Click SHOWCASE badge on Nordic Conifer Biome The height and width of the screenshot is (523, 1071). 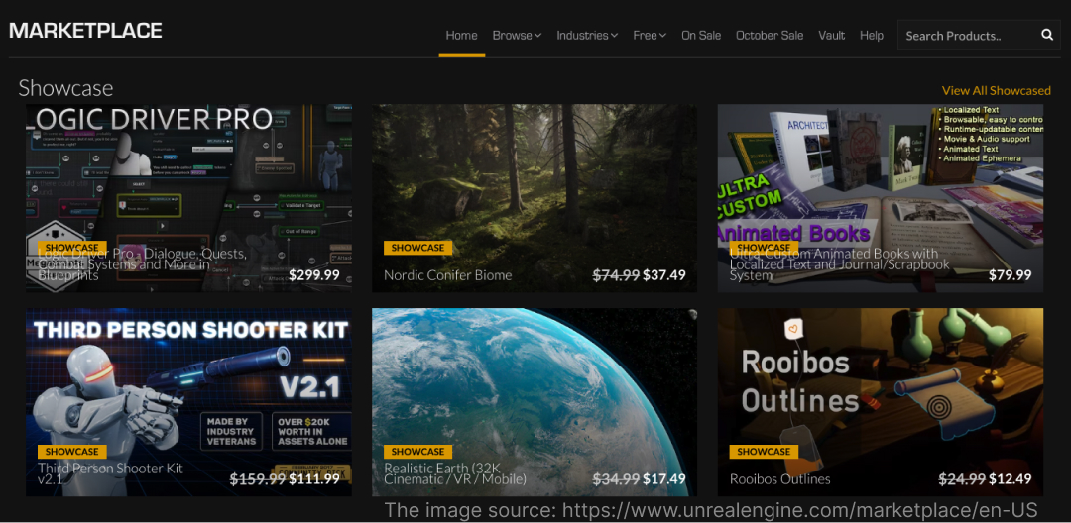(x=418, y=248)
